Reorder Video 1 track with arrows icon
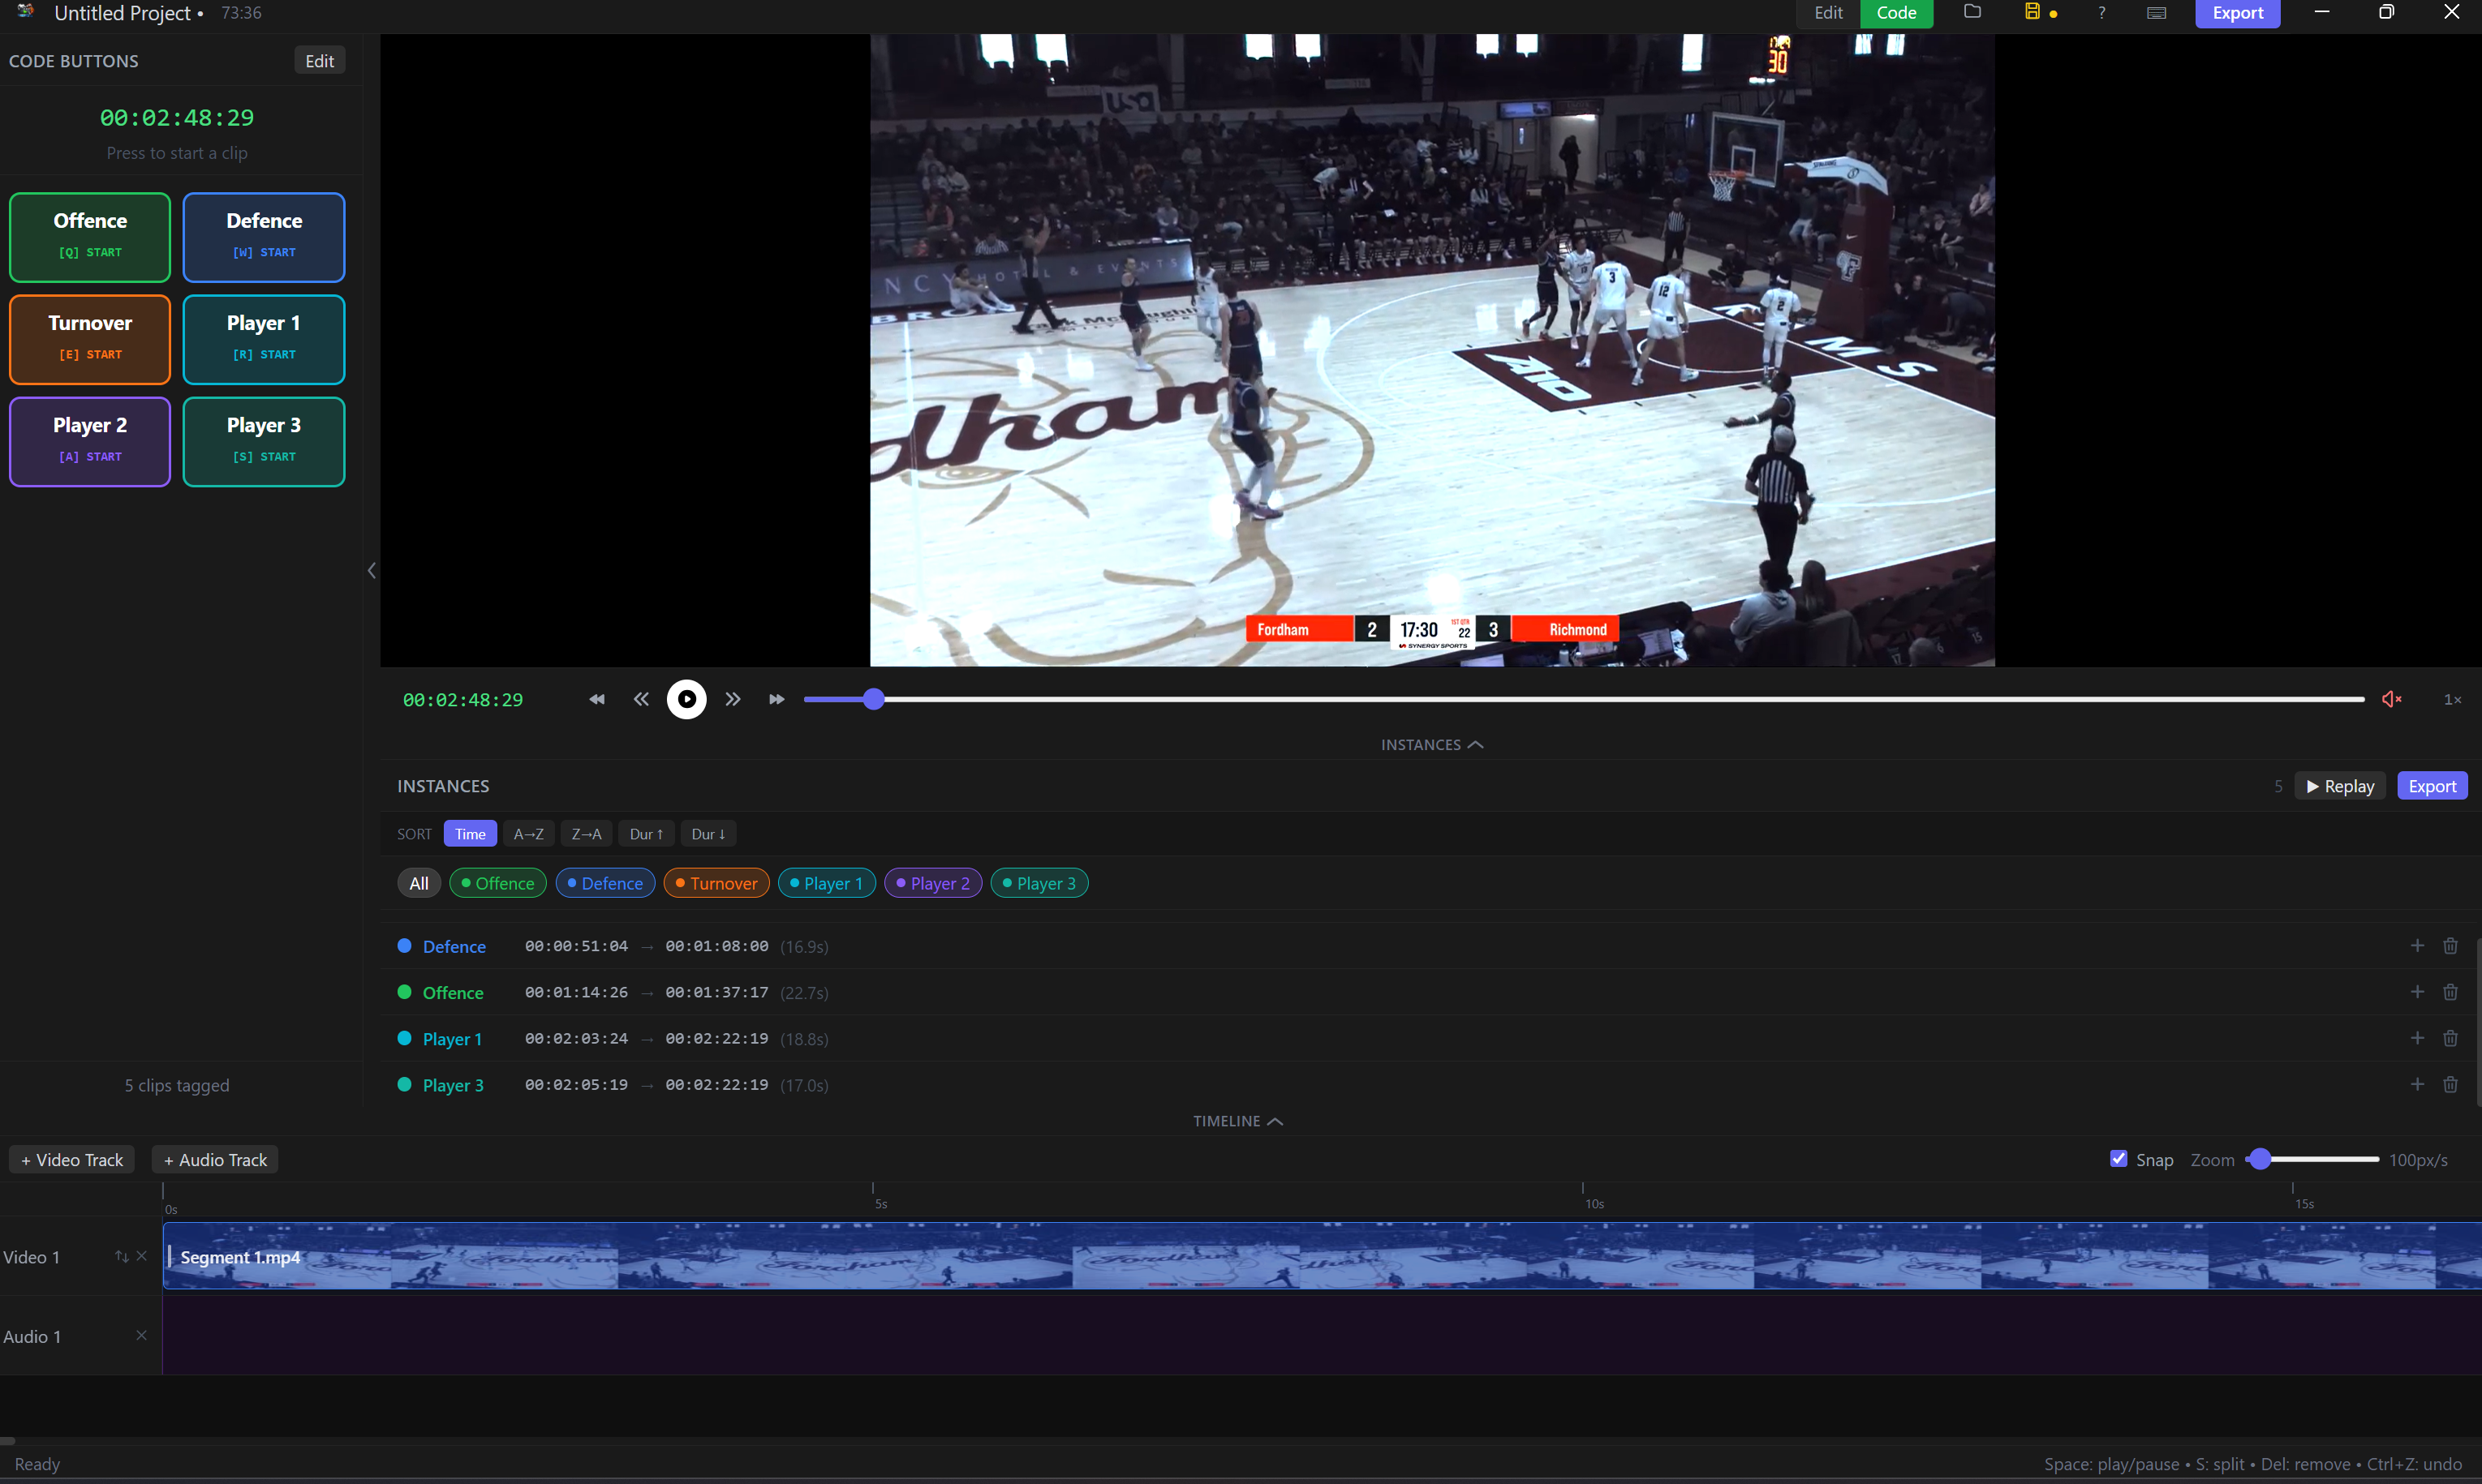Image resolution: width=2482 pixels, height=1484 pixels. (x=121, y=1256)
